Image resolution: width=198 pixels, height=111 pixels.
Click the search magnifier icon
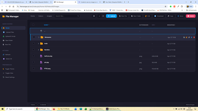pyautogui.click(x=78, y=16)
